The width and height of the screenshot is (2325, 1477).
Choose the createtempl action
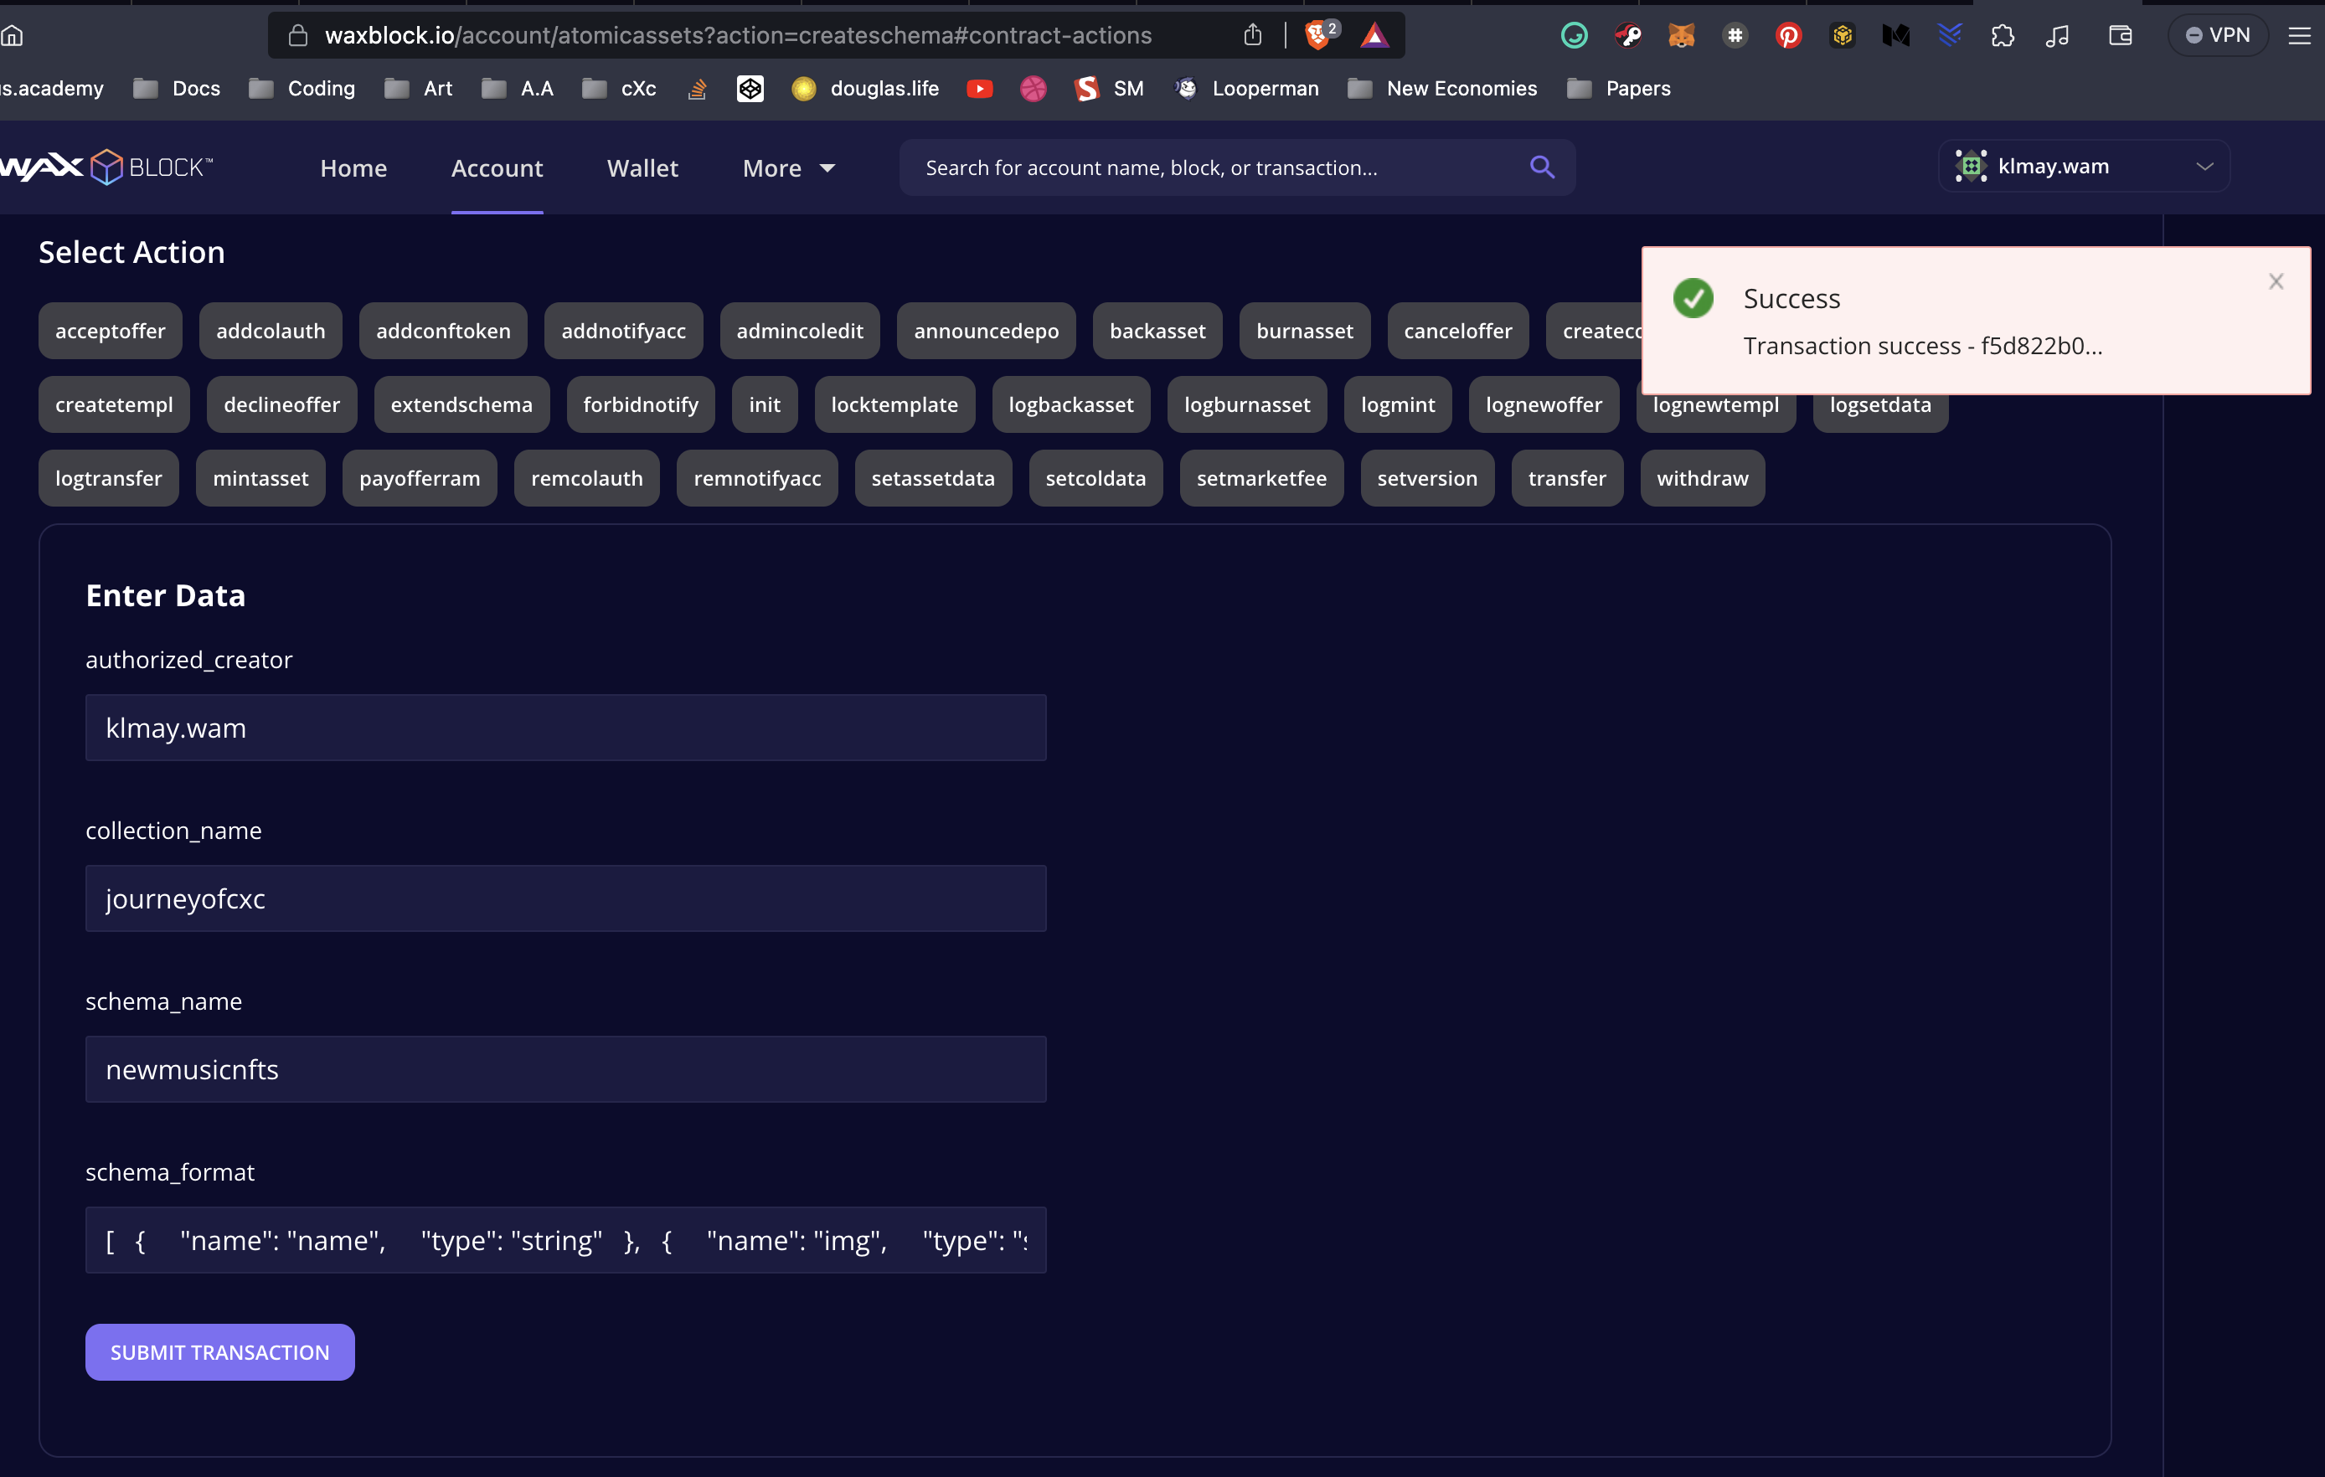[114, 404]
